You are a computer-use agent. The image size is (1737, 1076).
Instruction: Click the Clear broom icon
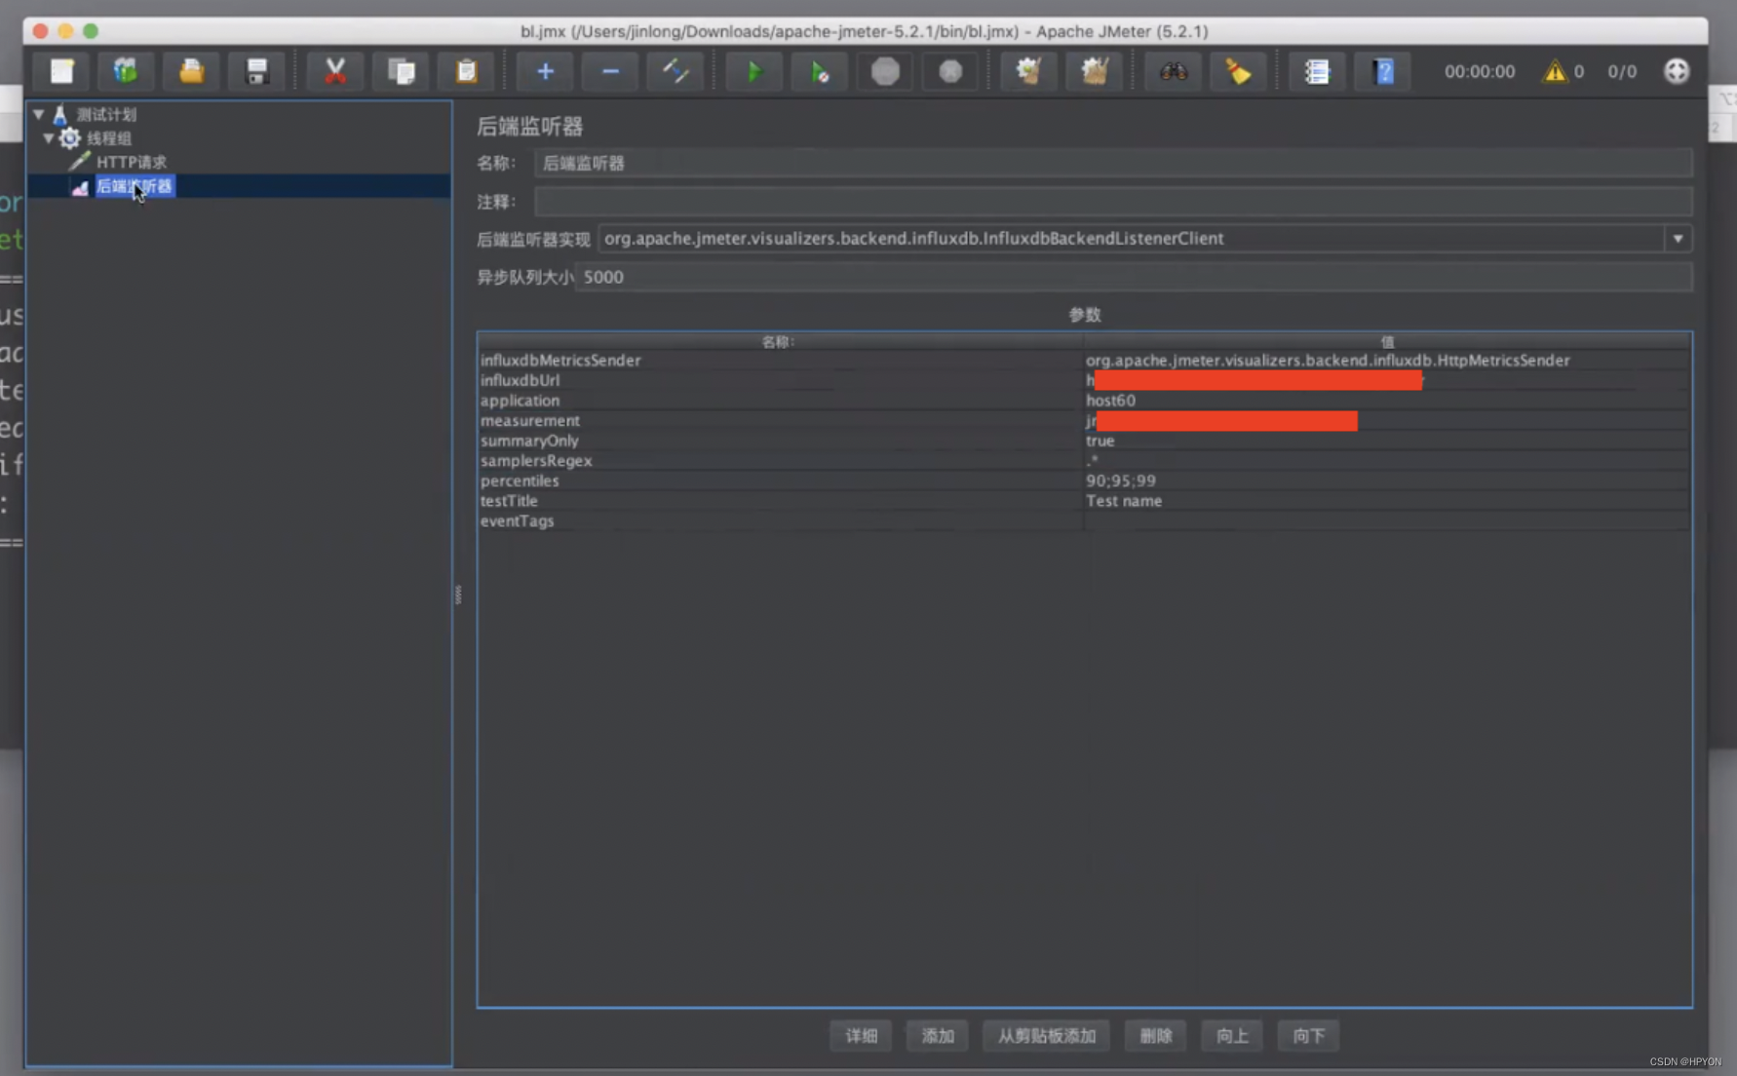point(1029,71)
